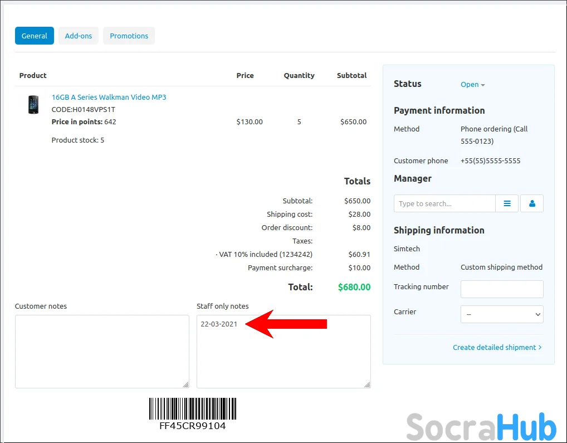This screenshot has width=567, height=443.
Task: Switch to the General tab
Action: coord(35,36)
